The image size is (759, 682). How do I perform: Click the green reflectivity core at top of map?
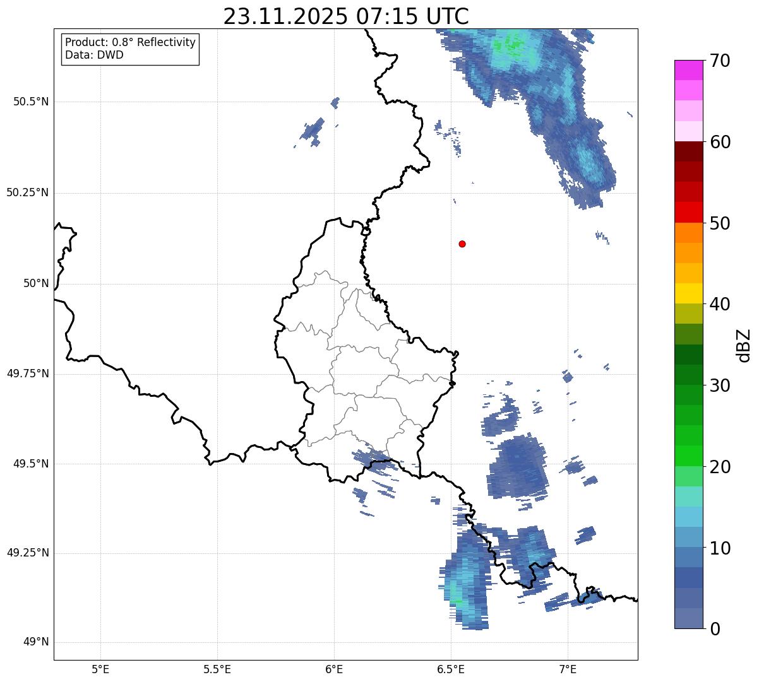click(511, 45)
